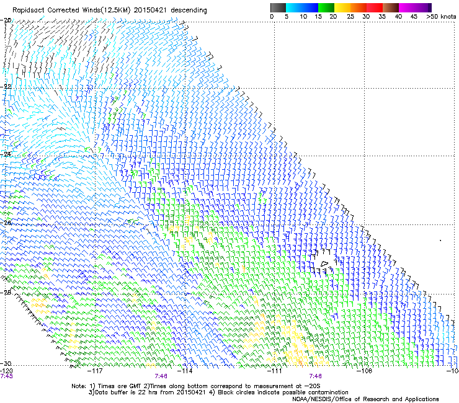Click the "NOAA/NESDIS/Office of Research and Applications" credit
Viewport: 459px width, 403px height.
click(365, 399)
